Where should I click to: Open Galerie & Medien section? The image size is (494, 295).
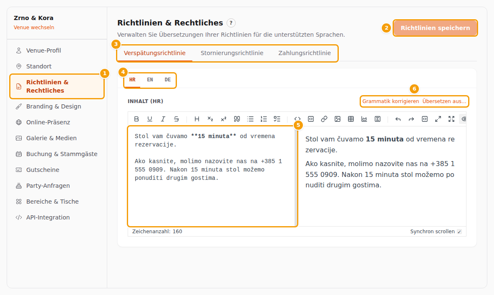coord(57,138)
